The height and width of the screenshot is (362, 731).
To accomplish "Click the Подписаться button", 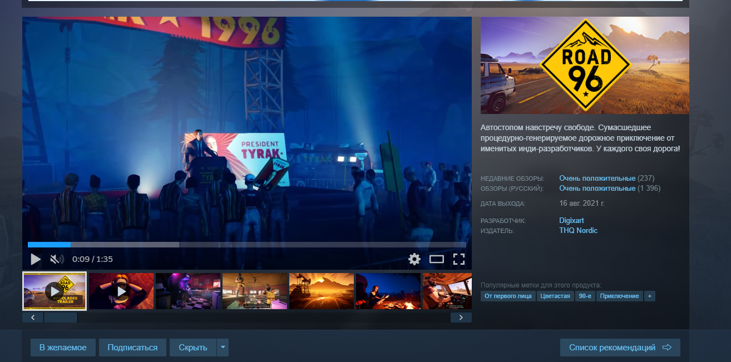I will point(132,348).
